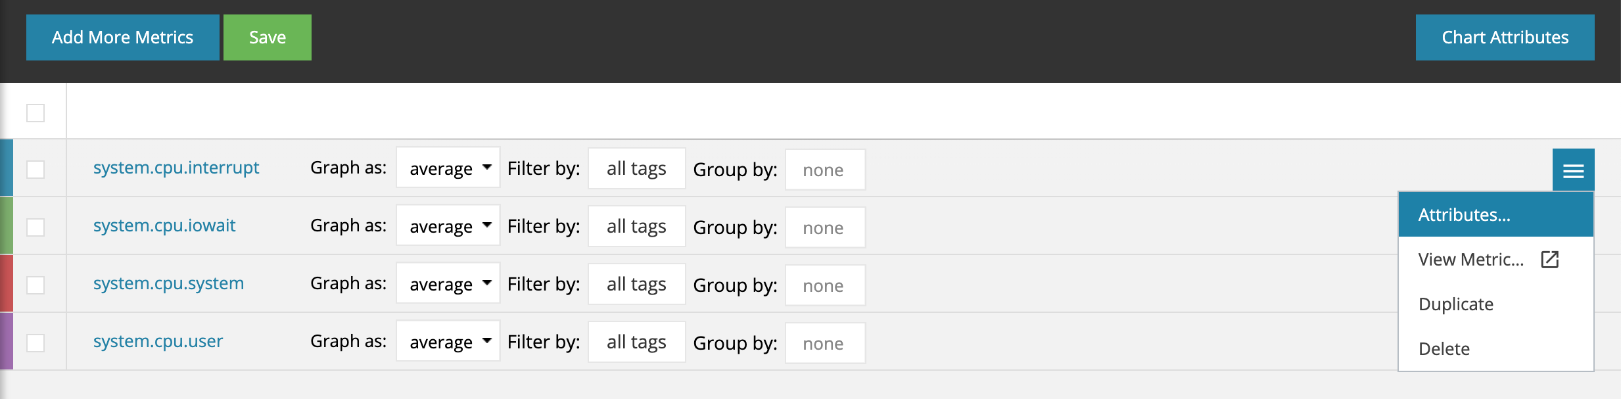The image size is (1621, 399).
Task: Open the system.cpu.system metric link
Action: pyautogui.click(x=168, y=283)
